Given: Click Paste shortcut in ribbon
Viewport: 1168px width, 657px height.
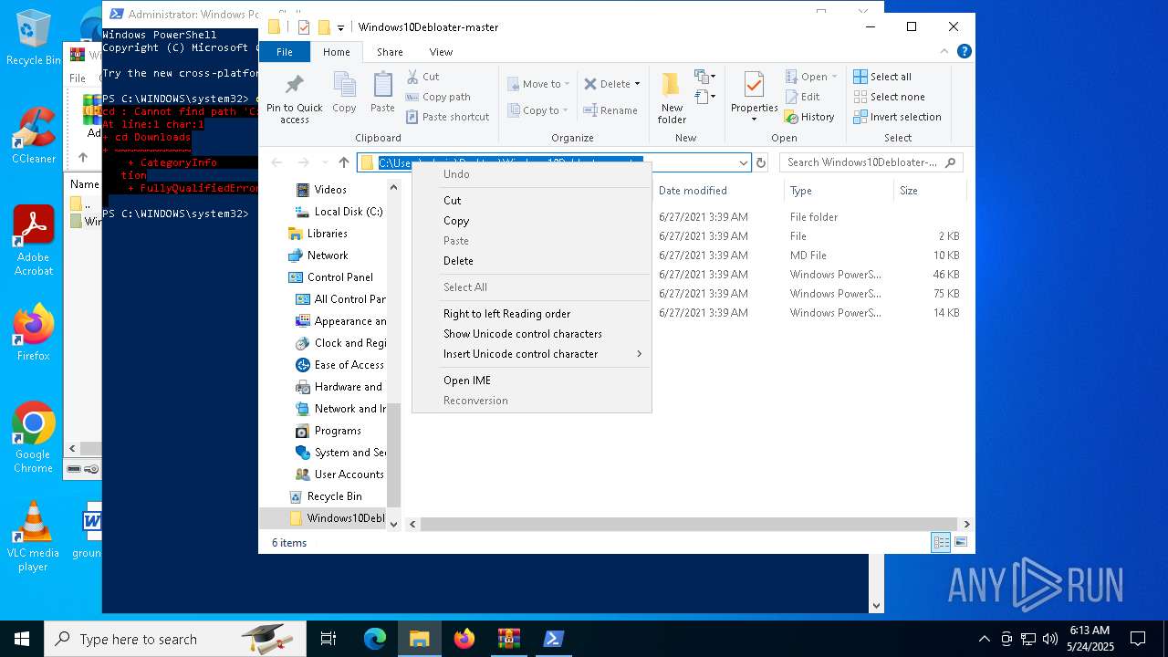Looking at the screenshot, I should click(x=447, y=117).
